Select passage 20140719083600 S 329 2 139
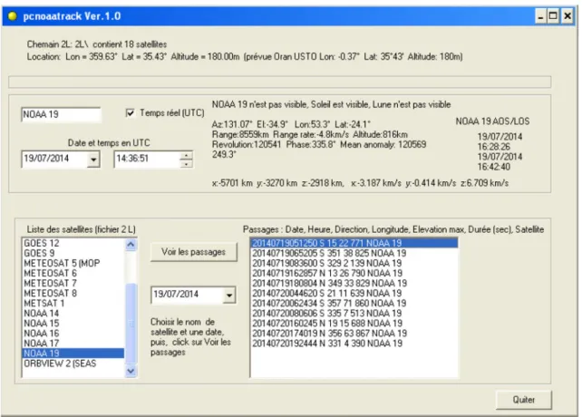 [354, 263]
